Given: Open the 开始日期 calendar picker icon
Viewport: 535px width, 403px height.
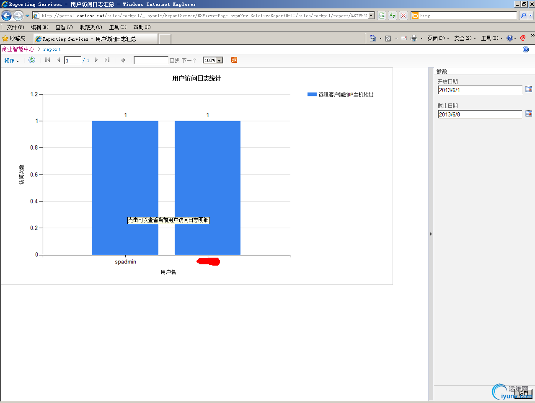Looking at the screenshot, I should 529,89.
